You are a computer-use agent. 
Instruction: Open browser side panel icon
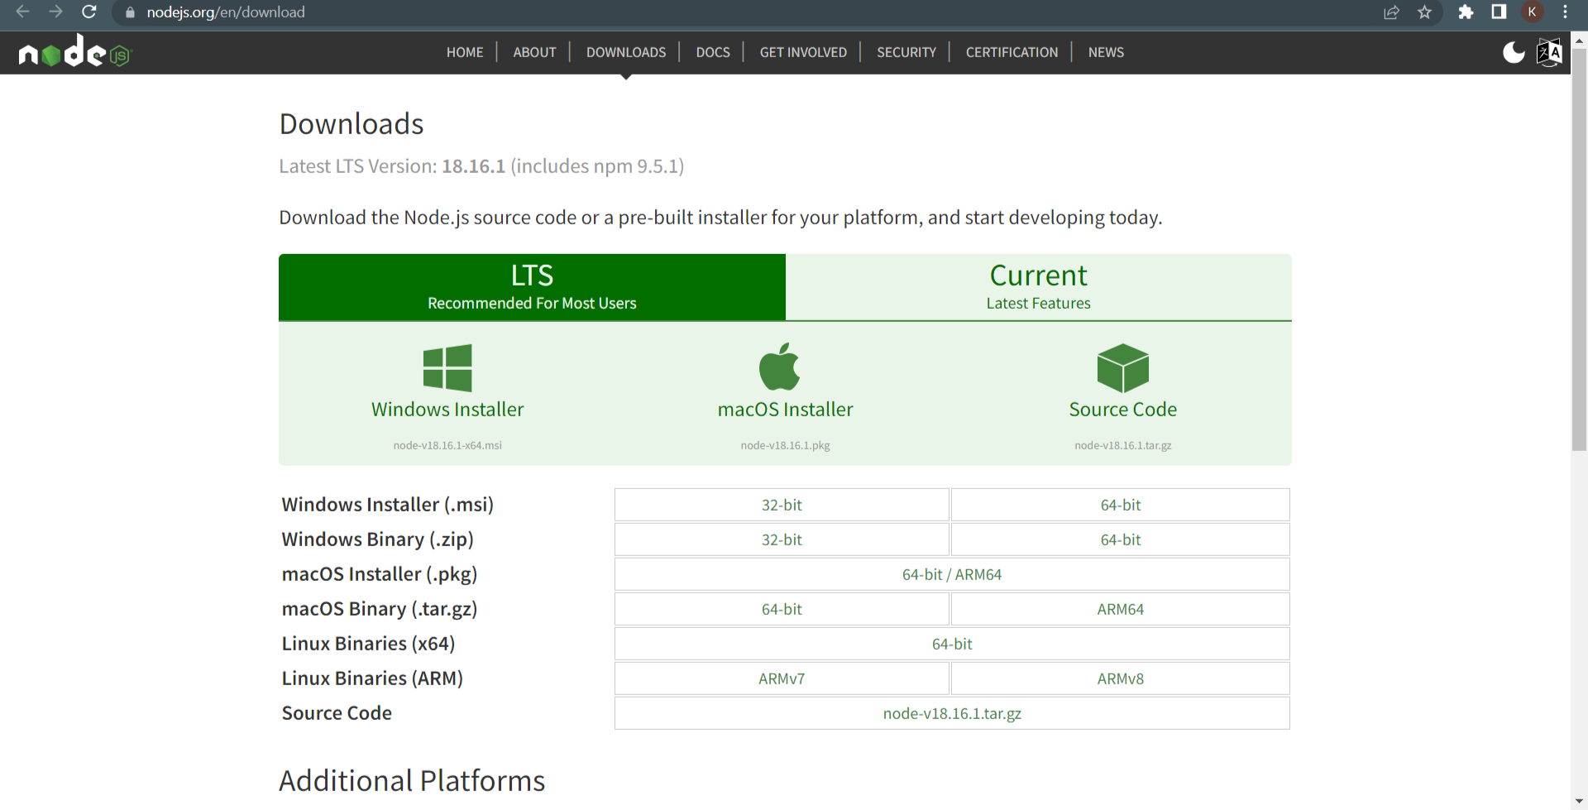tap(1499, 12)
